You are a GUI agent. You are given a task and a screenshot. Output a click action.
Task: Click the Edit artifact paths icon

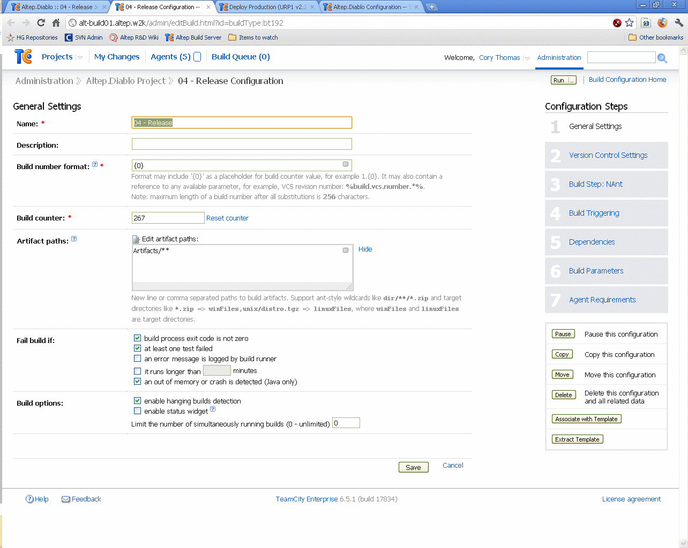(136, 239)
